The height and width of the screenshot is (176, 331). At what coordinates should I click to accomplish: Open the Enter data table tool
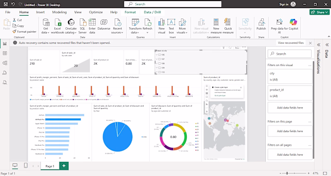coord(92,26)
